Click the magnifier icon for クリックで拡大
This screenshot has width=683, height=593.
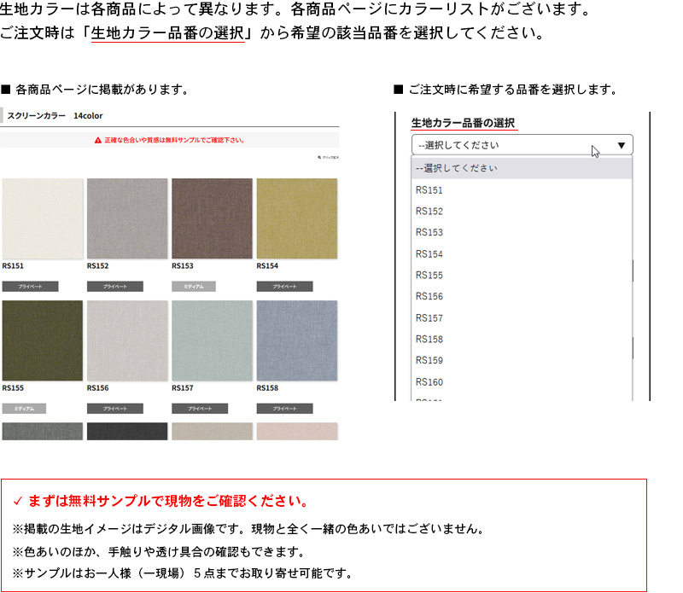click(x=318, y=158)
